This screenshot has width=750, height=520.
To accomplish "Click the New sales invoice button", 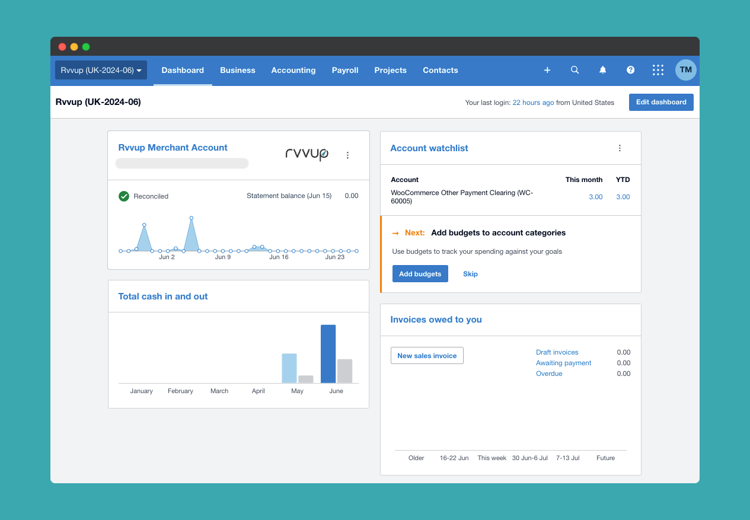I will tap(427, 356).
